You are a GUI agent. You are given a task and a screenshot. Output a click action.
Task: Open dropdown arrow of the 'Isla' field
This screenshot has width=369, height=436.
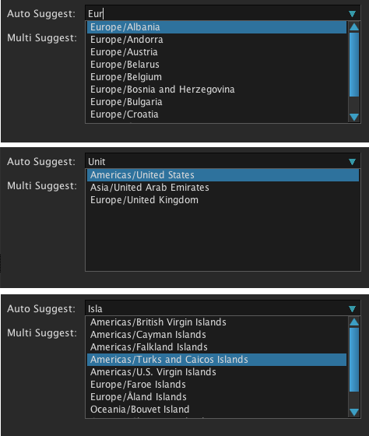[x=352, y=308]
